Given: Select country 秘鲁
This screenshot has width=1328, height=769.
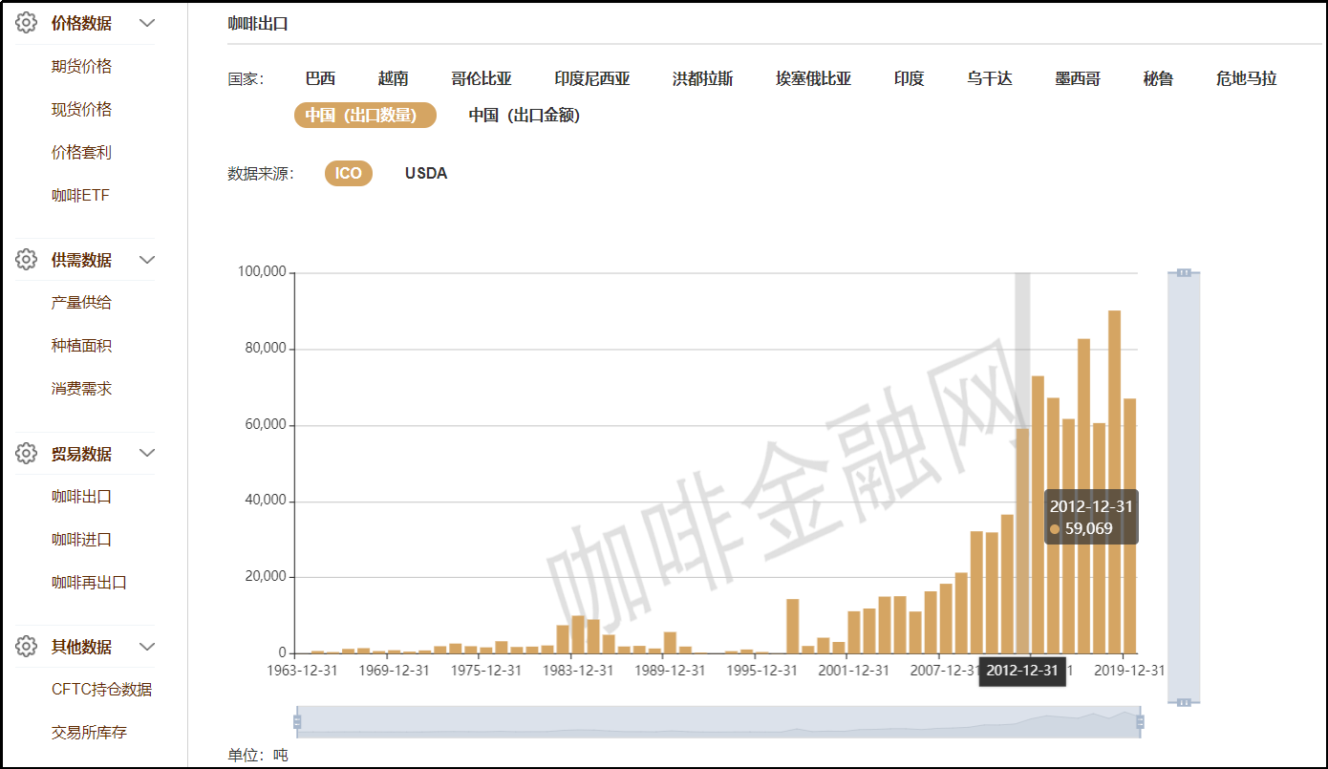Looking at the screenshot, I should coord(1158,78).
